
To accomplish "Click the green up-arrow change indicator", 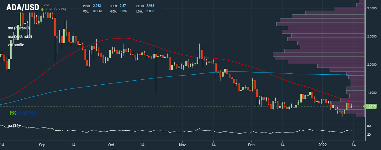I will tap(42, 9).
